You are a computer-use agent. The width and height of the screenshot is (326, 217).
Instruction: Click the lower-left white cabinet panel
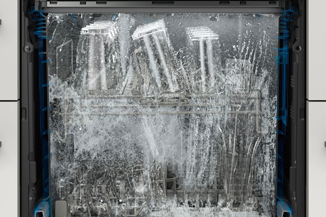click(9, 157)
